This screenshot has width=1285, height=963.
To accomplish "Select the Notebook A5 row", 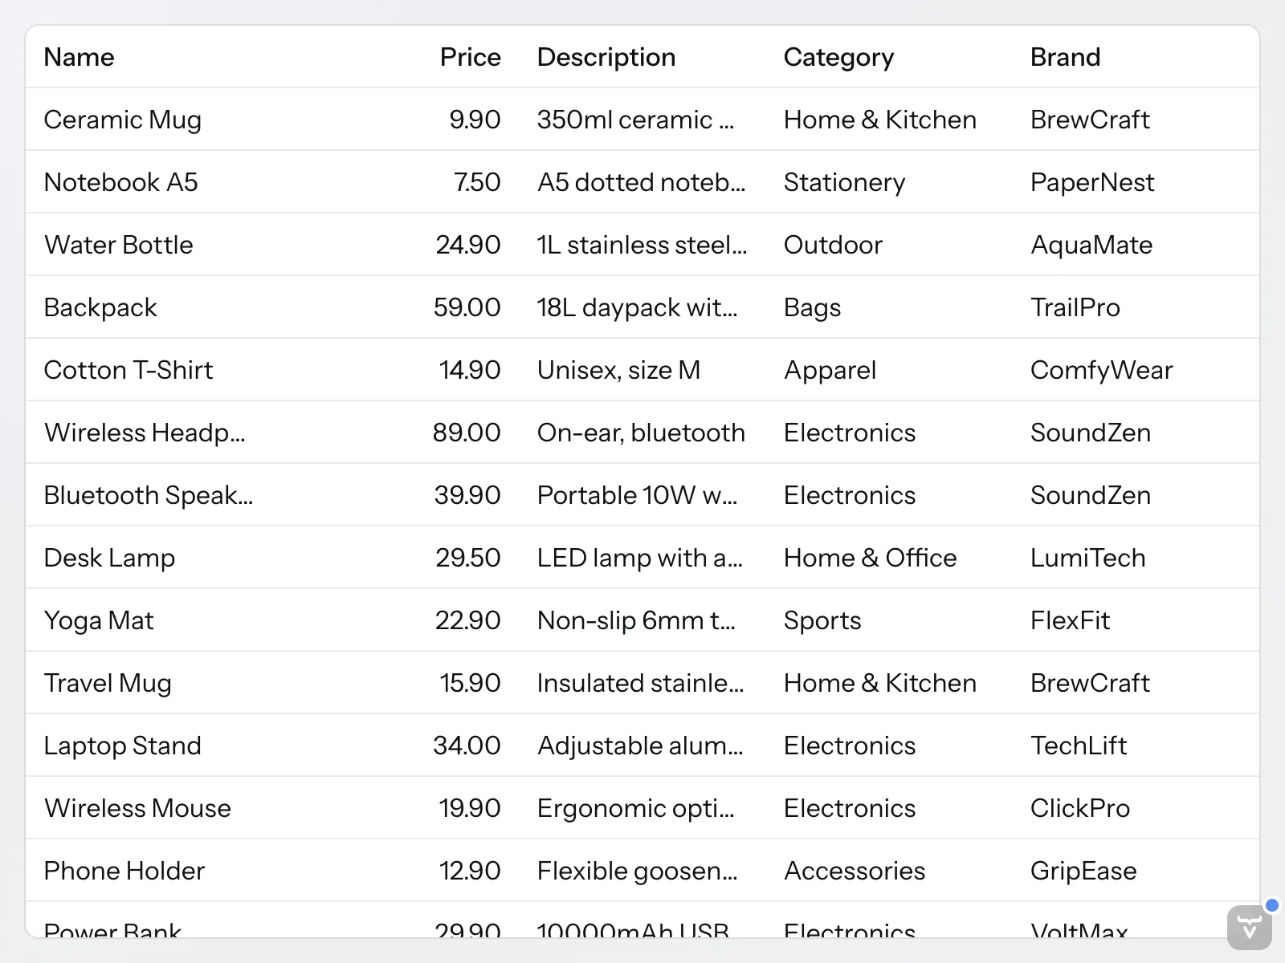I will [121, 181].
